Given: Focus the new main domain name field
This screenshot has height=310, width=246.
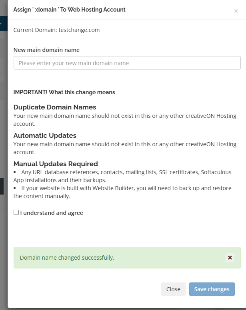Looking at the screenshot, I should click(127, 63).
